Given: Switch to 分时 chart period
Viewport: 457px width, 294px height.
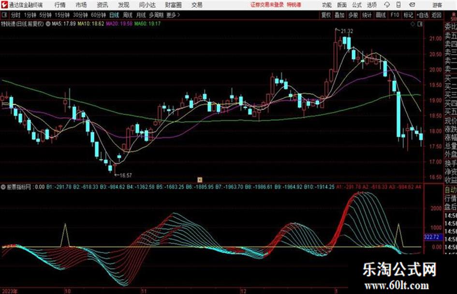Looking at the screenshot, I should (x=16, y=15).
